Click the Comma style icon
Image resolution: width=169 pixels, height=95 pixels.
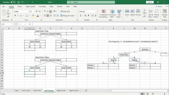88,16
